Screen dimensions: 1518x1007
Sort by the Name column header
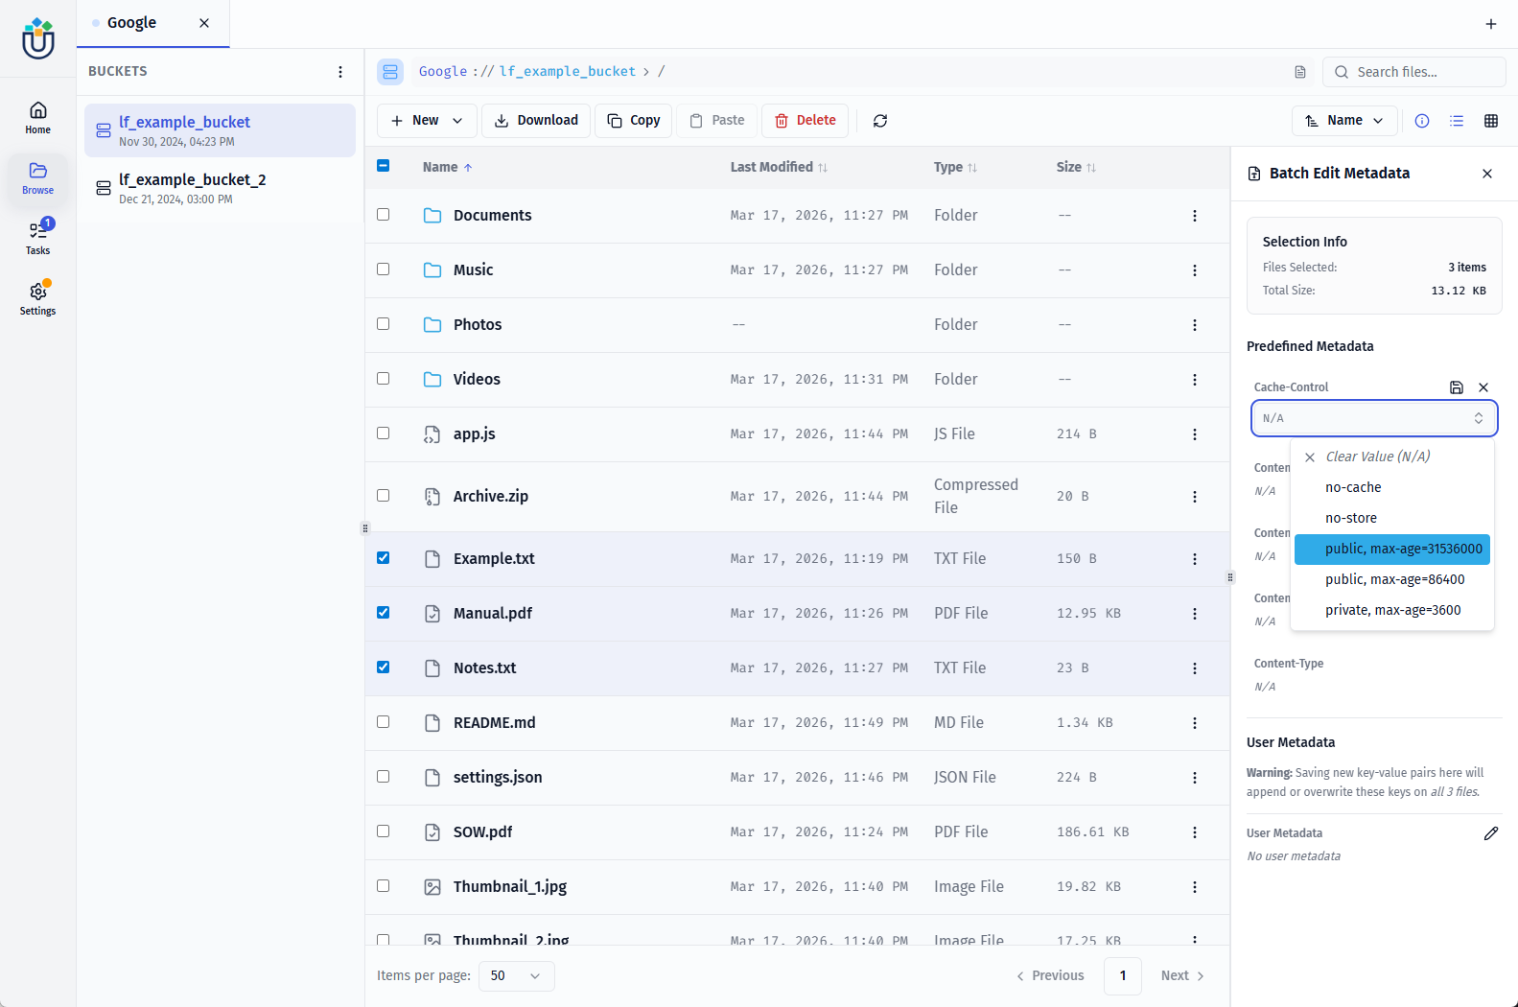[447, 167]
